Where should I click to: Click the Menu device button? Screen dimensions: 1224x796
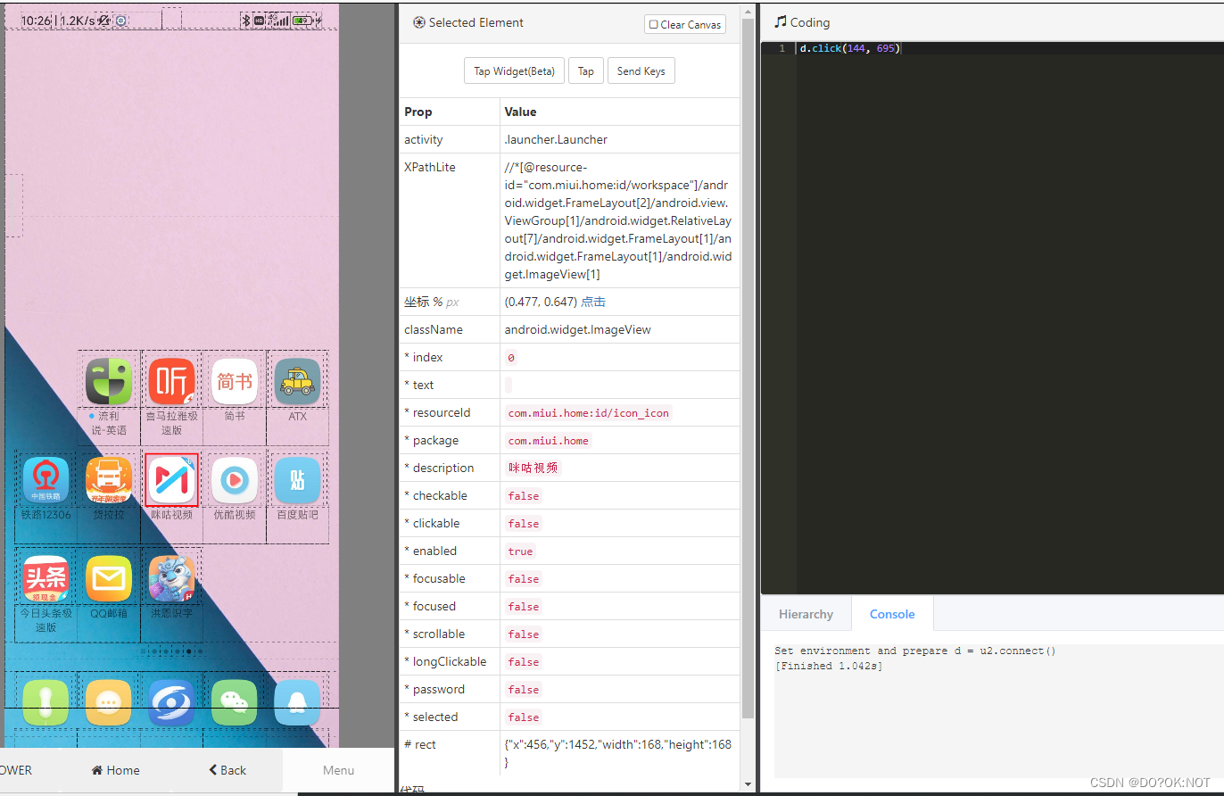point(338,770)
